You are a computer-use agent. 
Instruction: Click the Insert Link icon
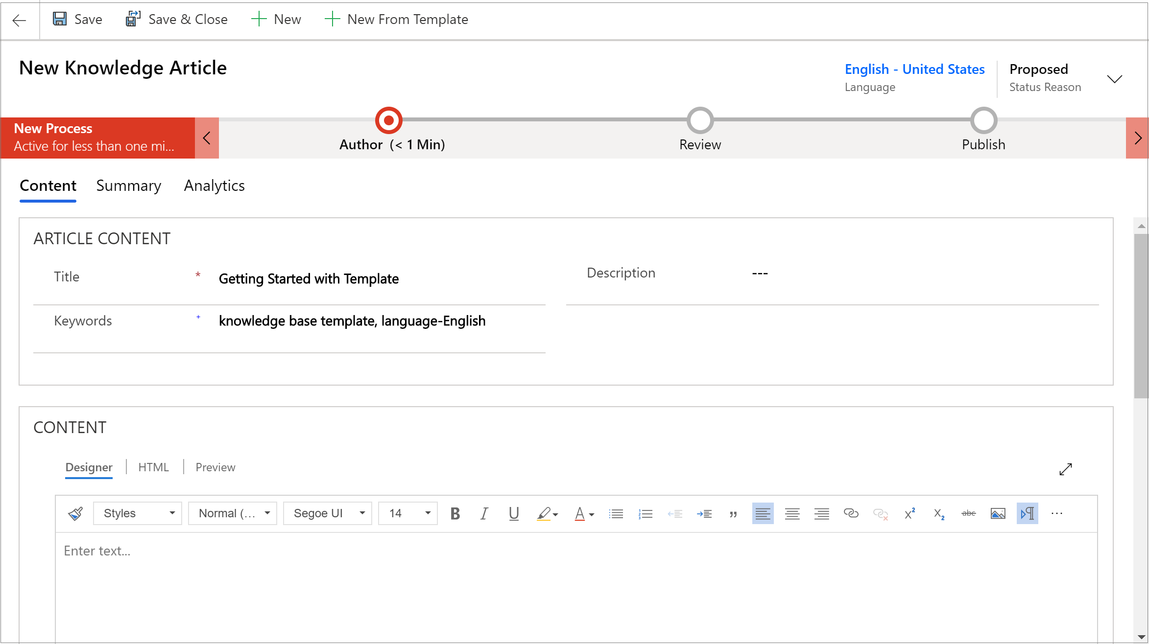point(851,514)
